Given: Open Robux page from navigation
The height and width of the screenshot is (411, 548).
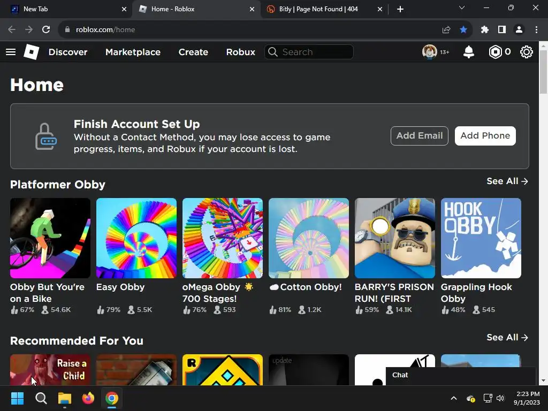Looking at the screenshot, I should tap(240, 52).
